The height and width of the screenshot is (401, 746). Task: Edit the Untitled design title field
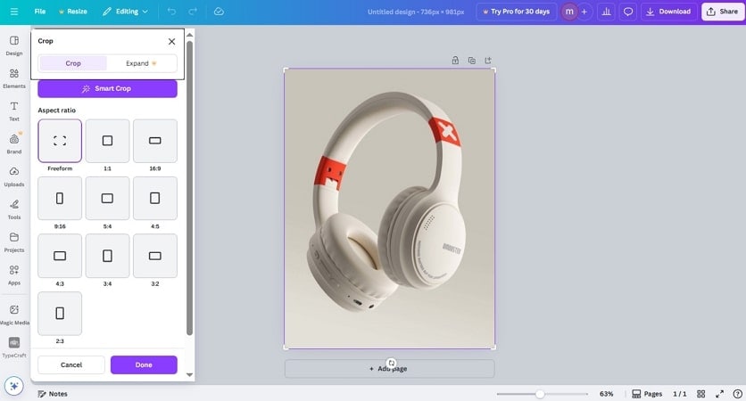(416, 12)
